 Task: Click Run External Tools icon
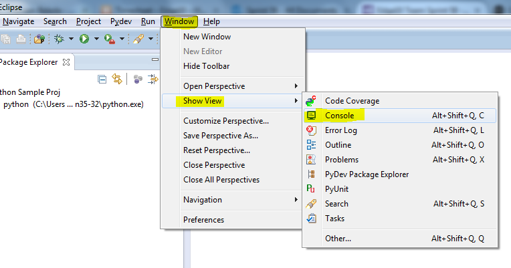(110, 39)
